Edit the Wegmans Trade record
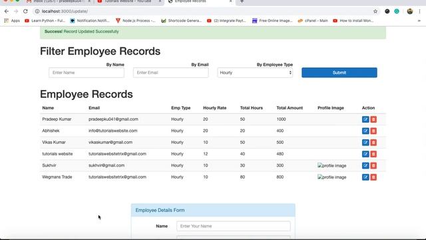Viewport: 426px width, 240px height. [365, 177]
